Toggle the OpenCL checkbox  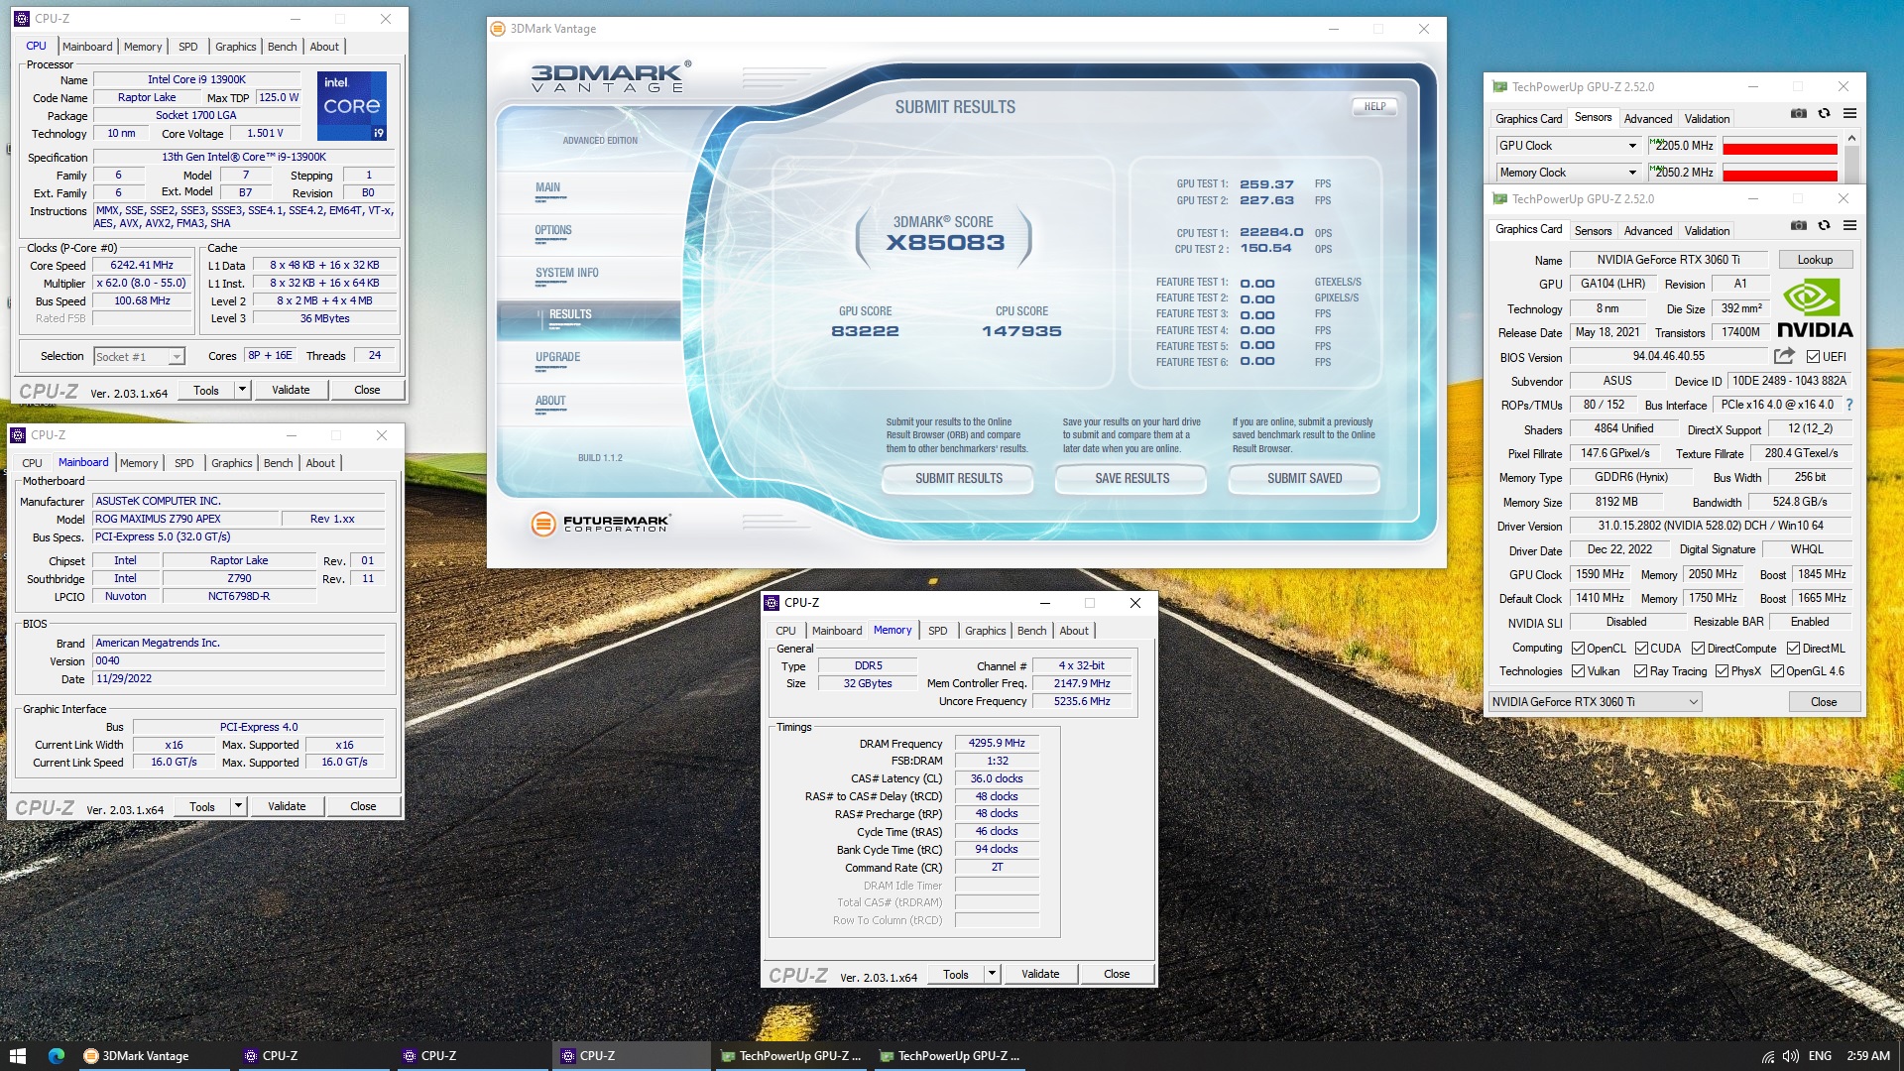click(x=1578, y=649)
